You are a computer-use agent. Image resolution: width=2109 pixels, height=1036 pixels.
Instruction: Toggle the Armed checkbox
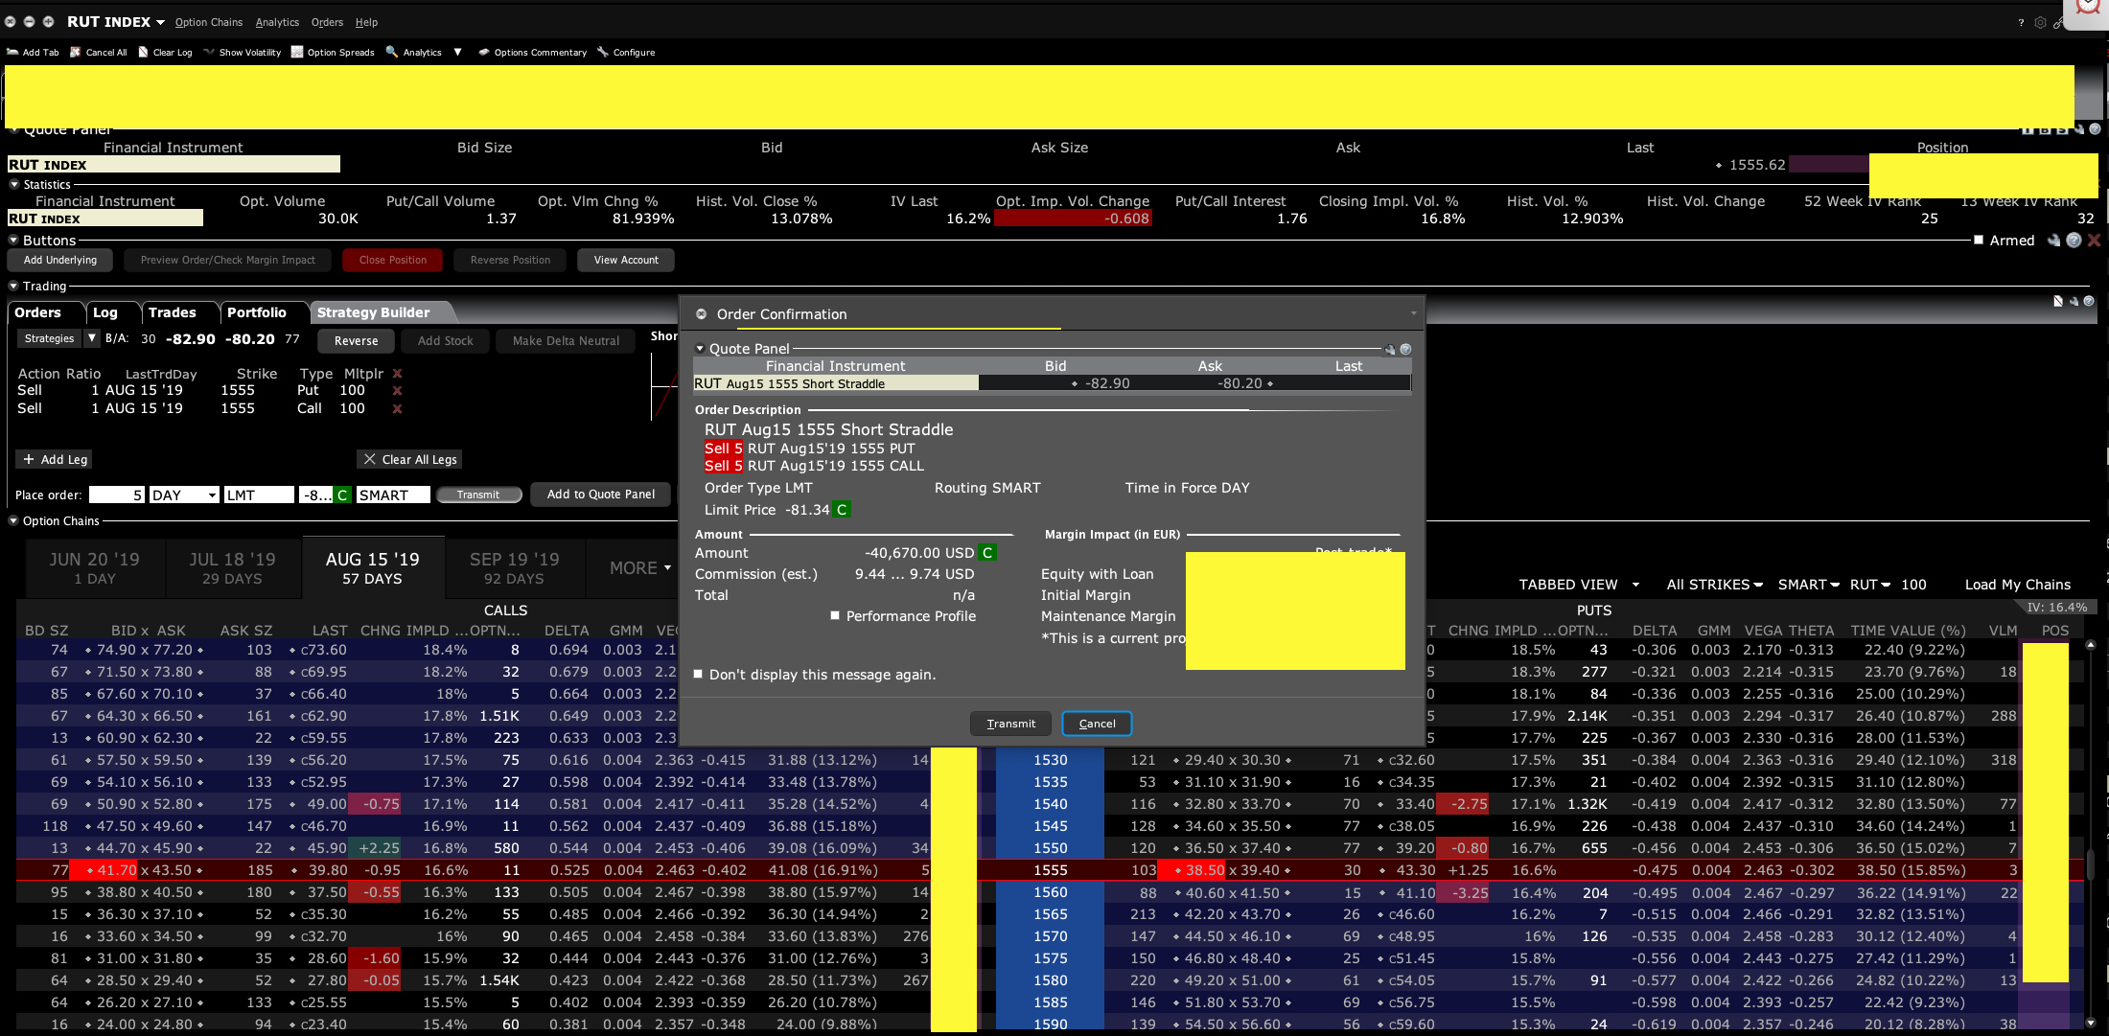(1979, 241)
